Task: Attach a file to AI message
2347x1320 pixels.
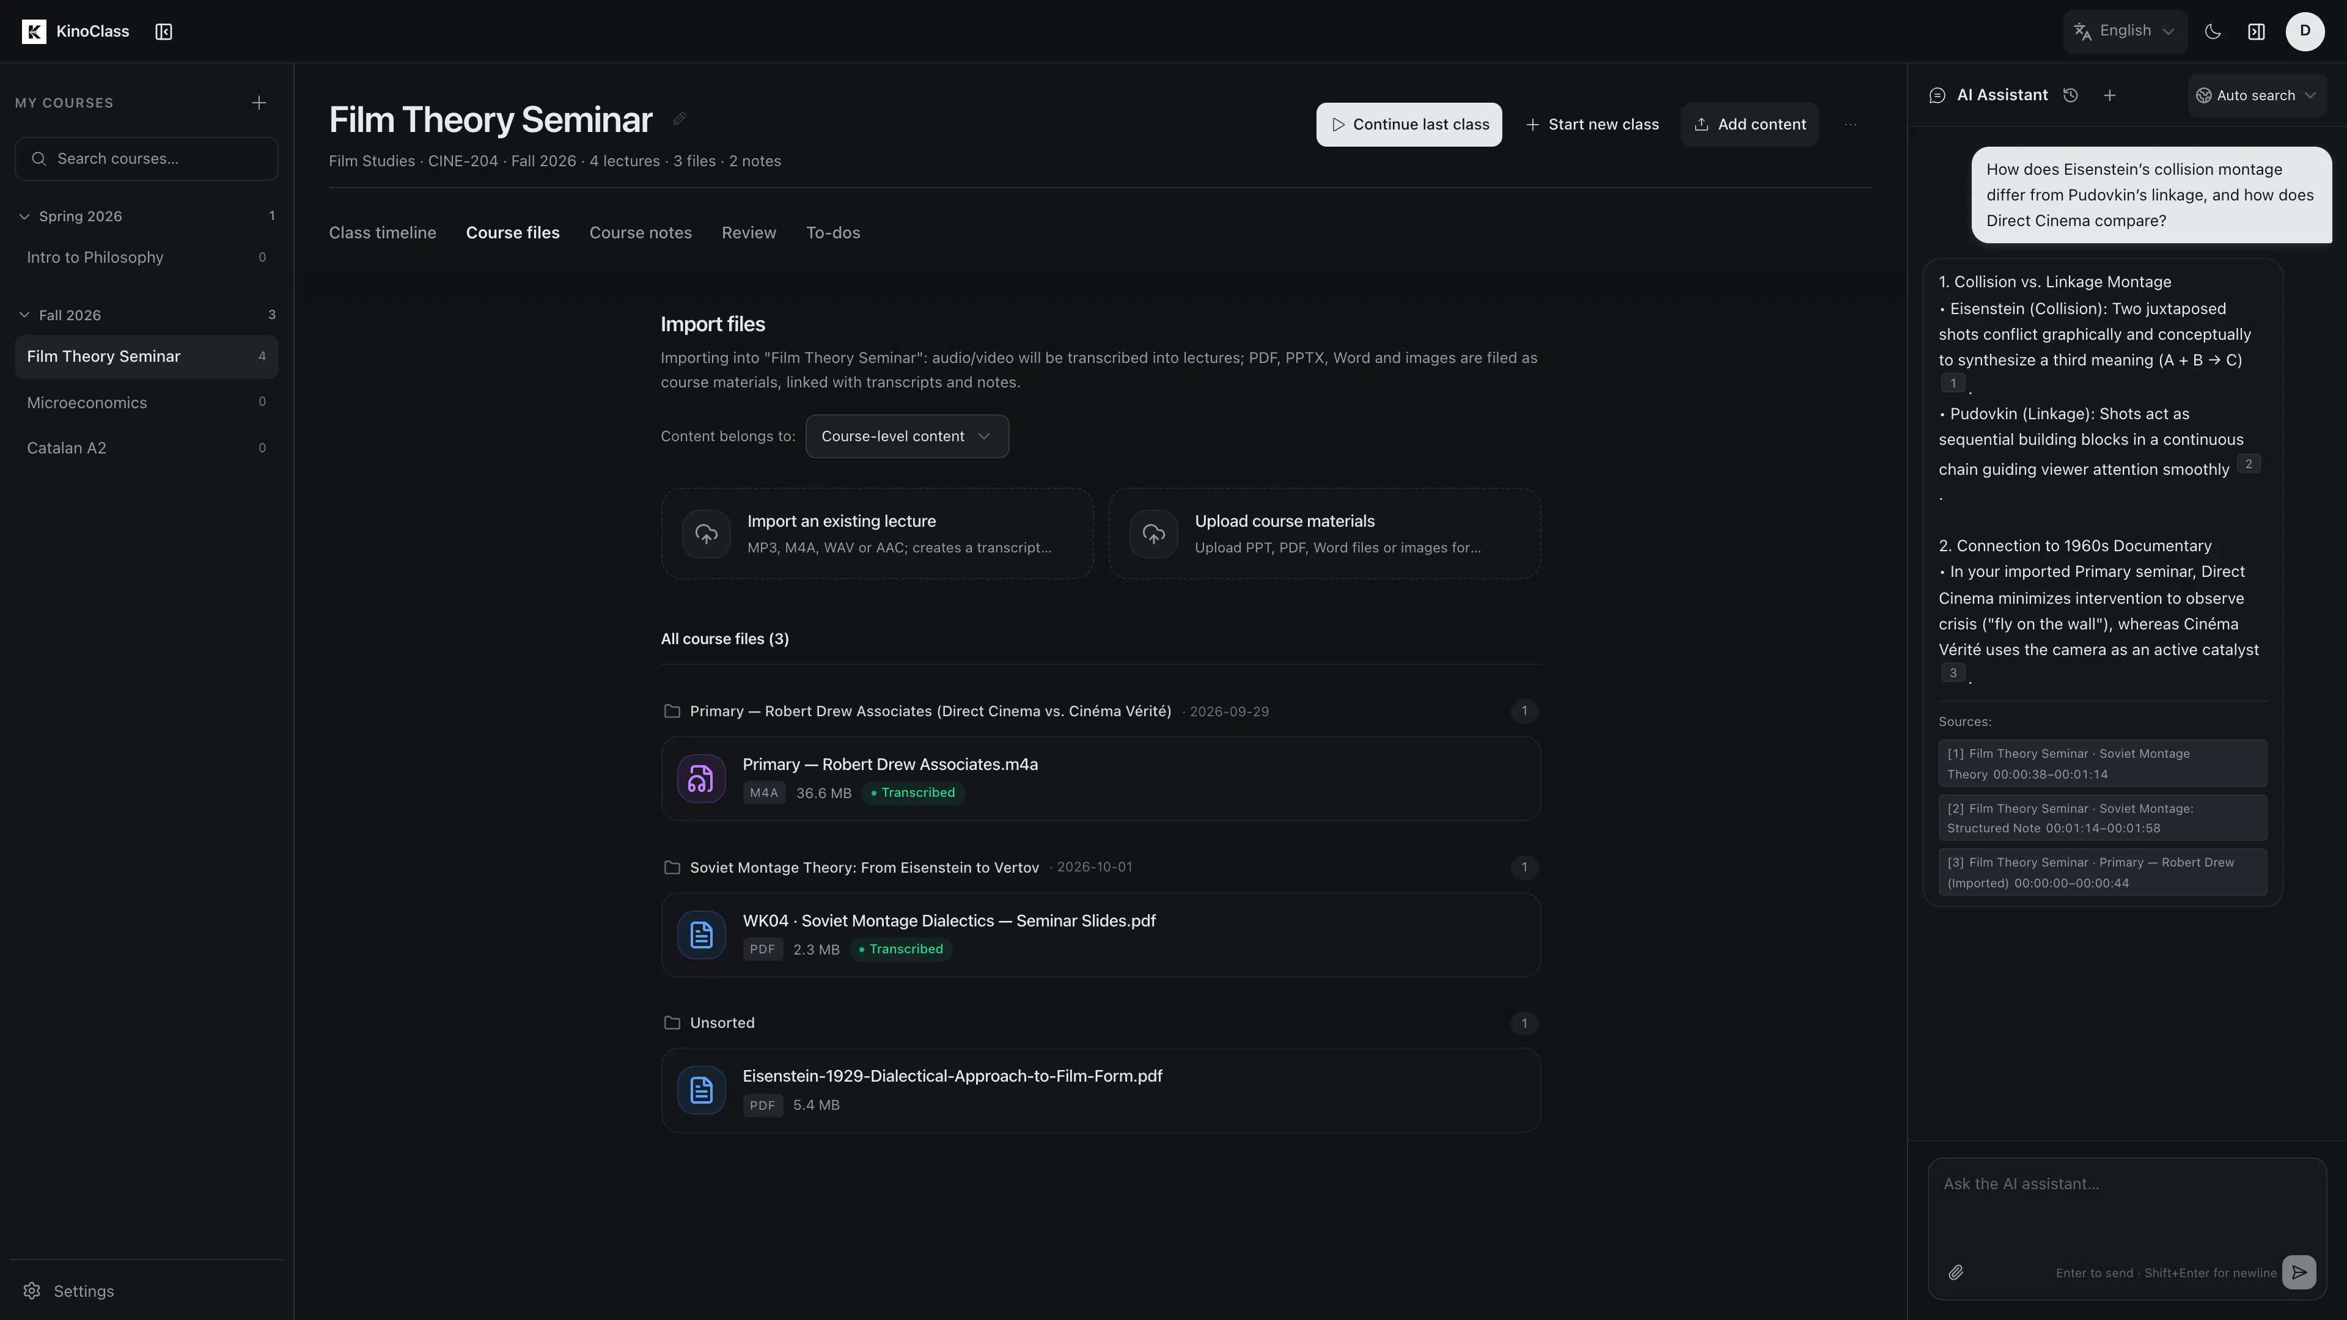Action: (1956, 1272)
